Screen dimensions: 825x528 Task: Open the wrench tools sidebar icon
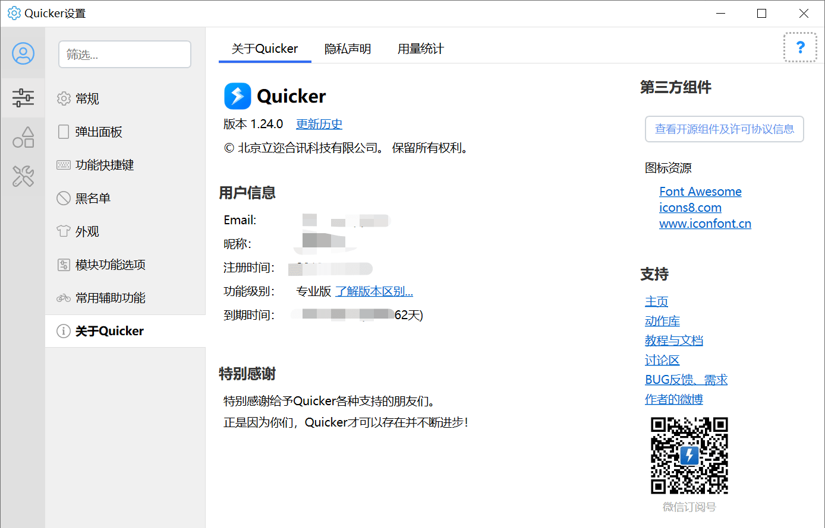23,176
